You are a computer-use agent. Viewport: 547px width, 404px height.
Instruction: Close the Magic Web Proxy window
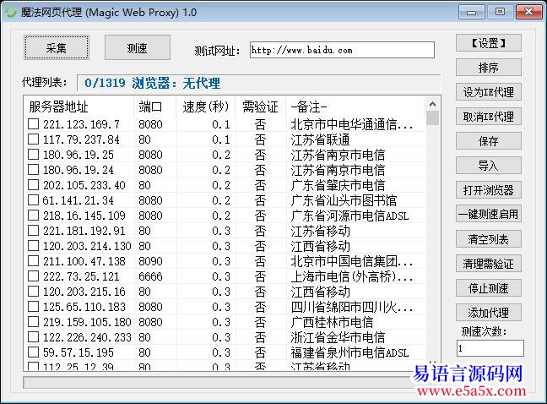point(528,12)
